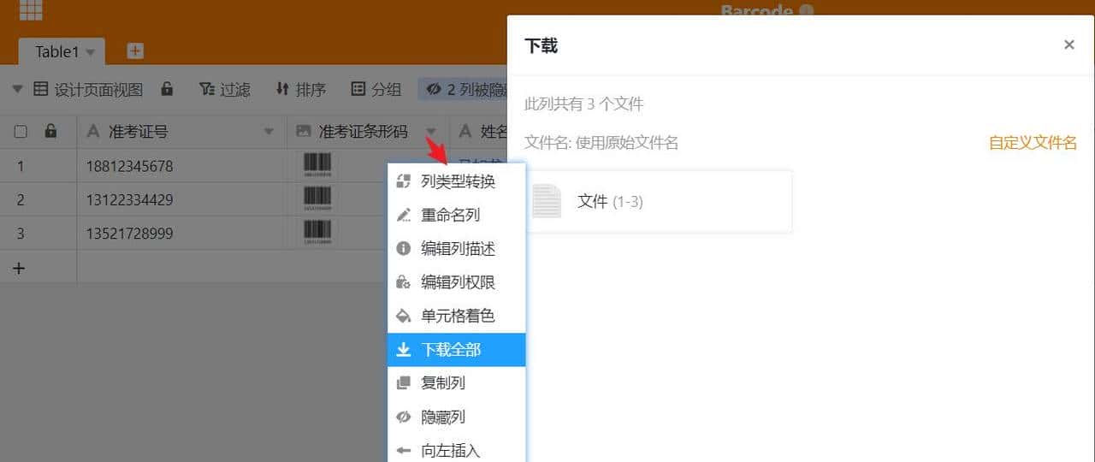Select row number 1
The width and height of the screenshot is (1095, 462).
[21, 166]
